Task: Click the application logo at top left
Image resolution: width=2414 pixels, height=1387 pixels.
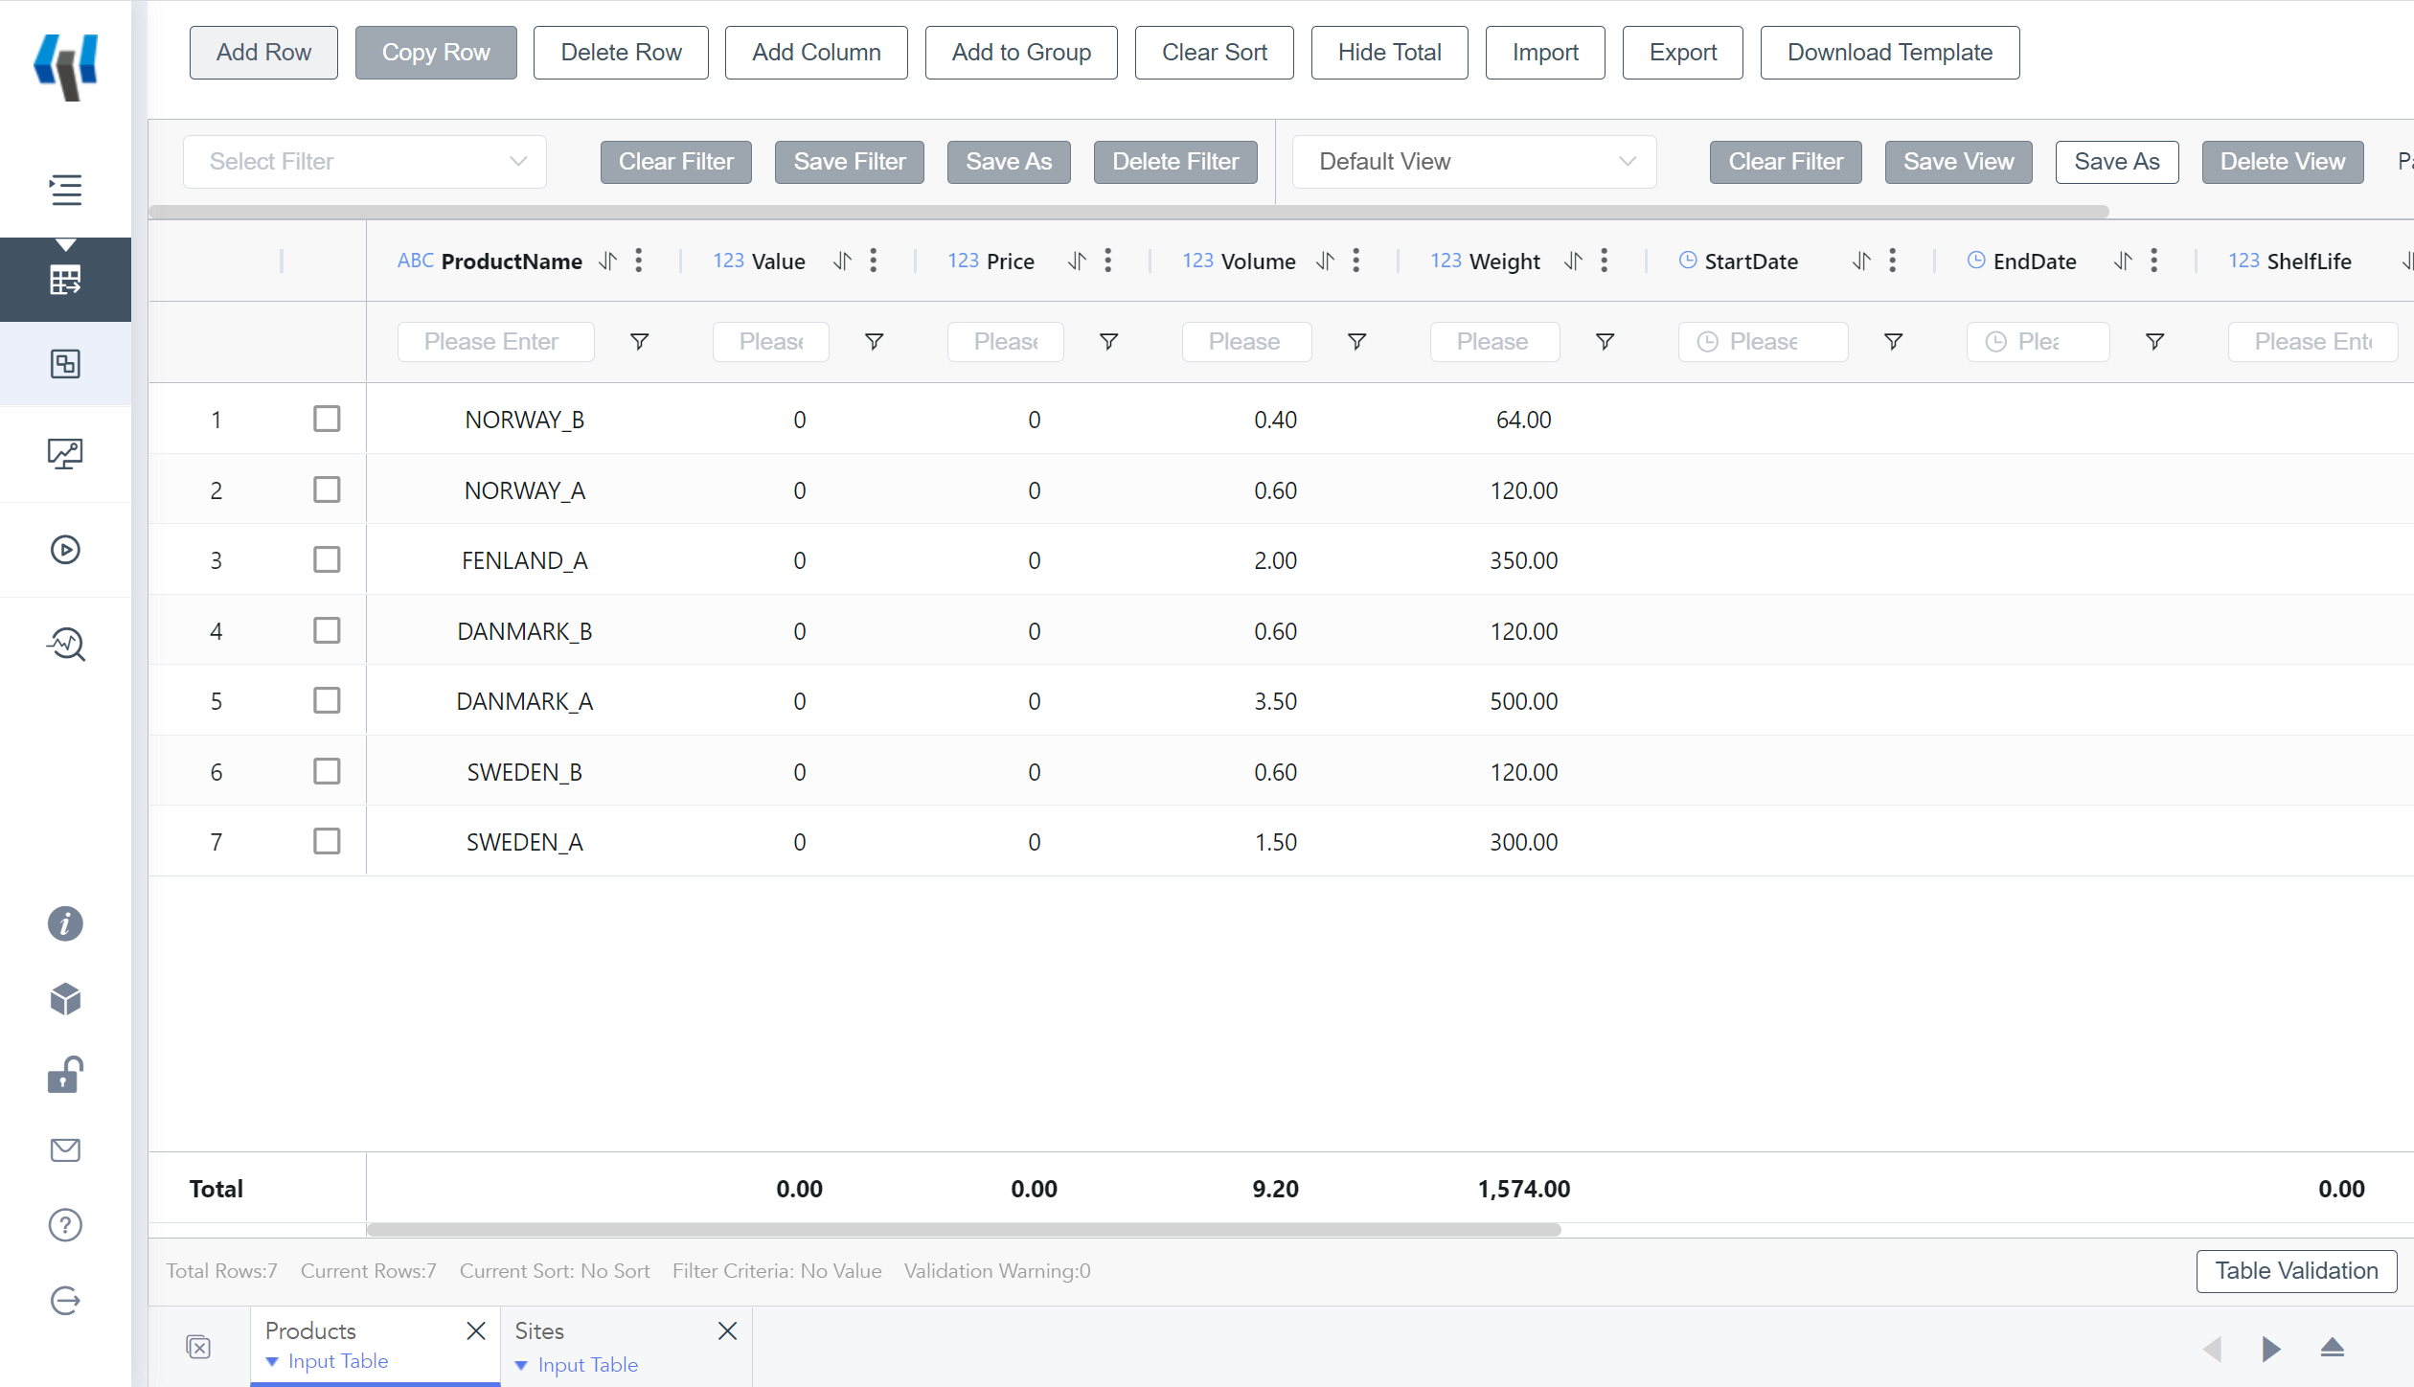Action: pyautogui.click(x=65, y=65)
